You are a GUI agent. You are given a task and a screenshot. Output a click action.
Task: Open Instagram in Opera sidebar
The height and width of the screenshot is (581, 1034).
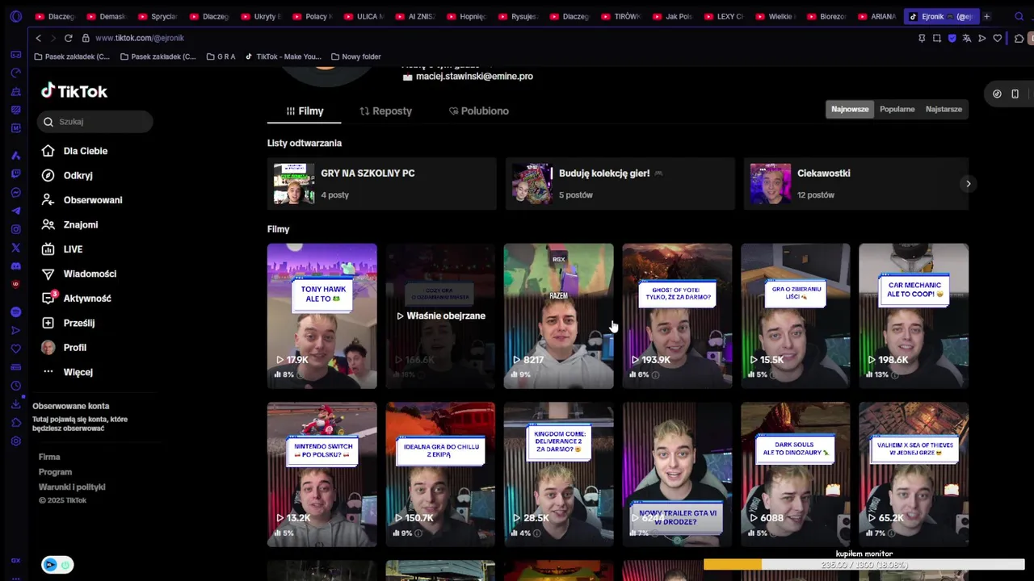point(15,229)
